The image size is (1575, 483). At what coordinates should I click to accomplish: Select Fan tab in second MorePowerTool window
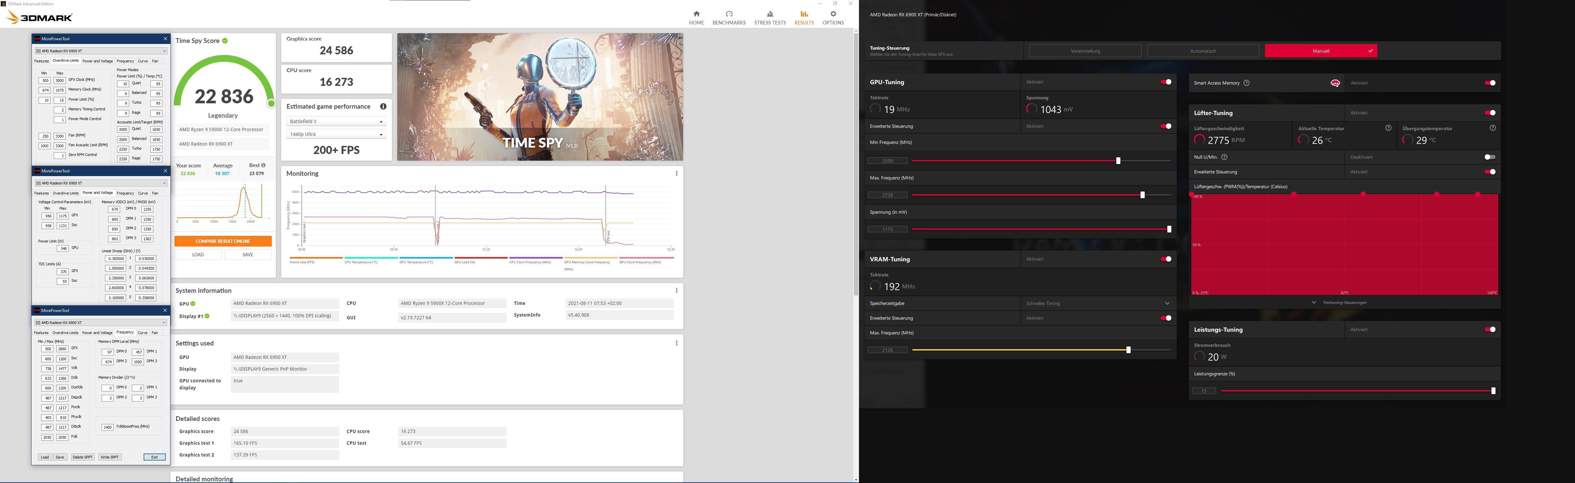click(x=155, y=193)
